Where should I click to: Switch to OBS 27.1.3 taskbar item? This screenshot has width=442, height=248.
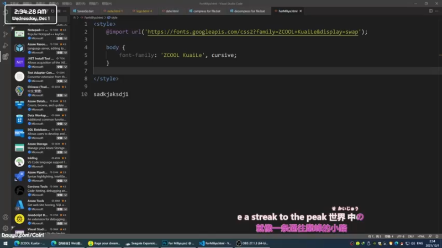coord(252,243)
